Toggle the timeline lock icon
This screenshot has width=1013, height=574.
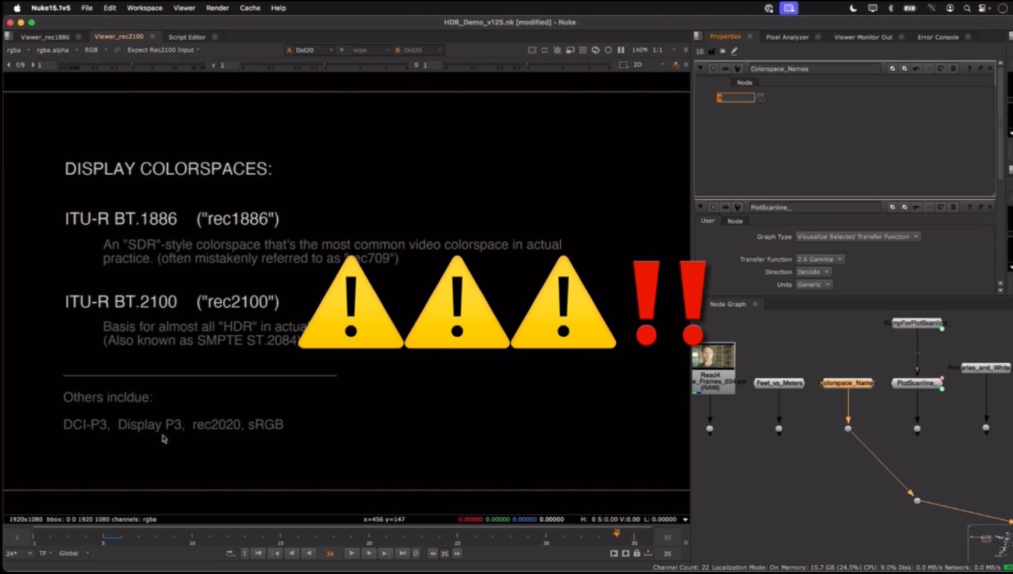(x=637, y=553)
